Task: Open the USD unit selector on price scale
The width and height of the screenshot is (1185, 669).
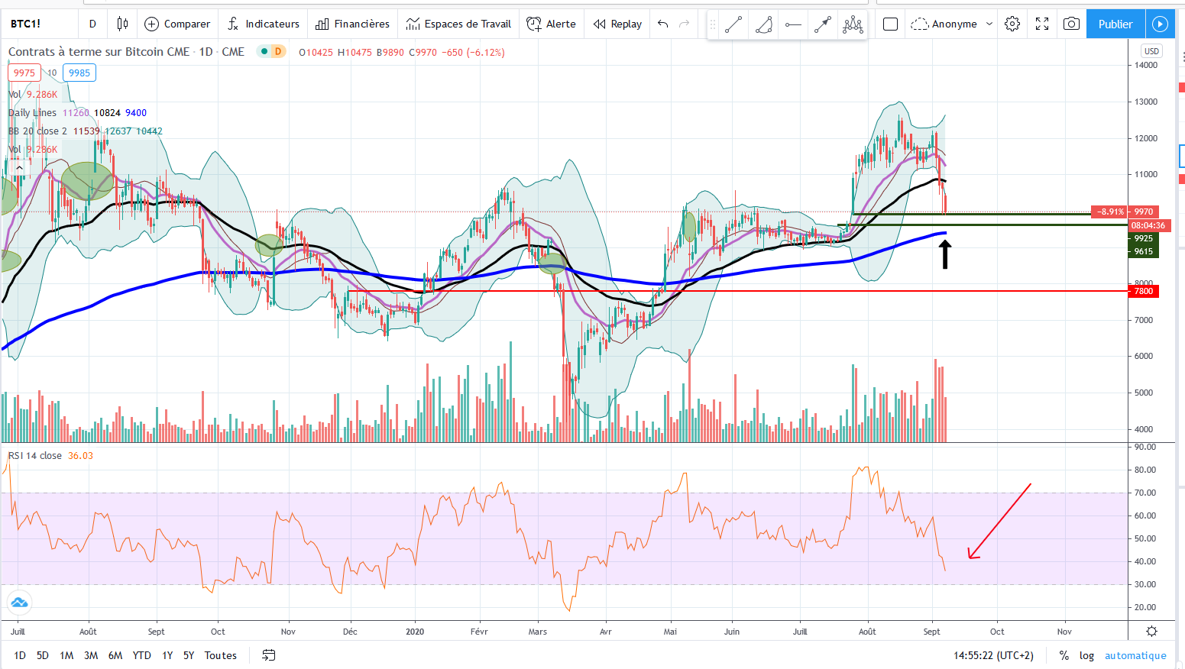Action: click(1151, 50)
